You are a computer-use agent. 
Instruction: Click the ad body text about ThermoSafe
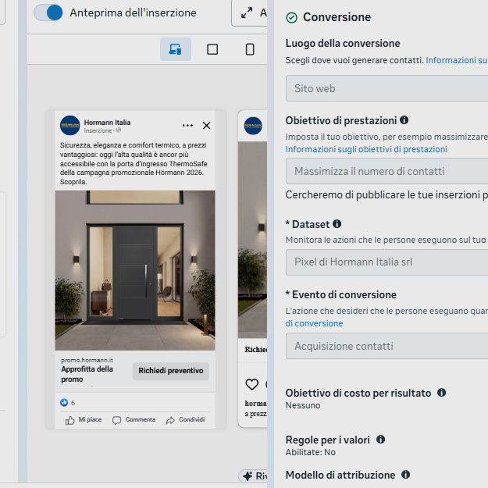coord(134,163)
